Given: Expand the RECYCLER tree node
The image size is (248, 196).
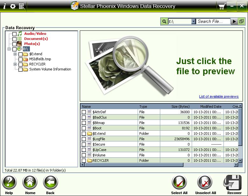Looking at the screenshot, I should [x=15, y=64].
